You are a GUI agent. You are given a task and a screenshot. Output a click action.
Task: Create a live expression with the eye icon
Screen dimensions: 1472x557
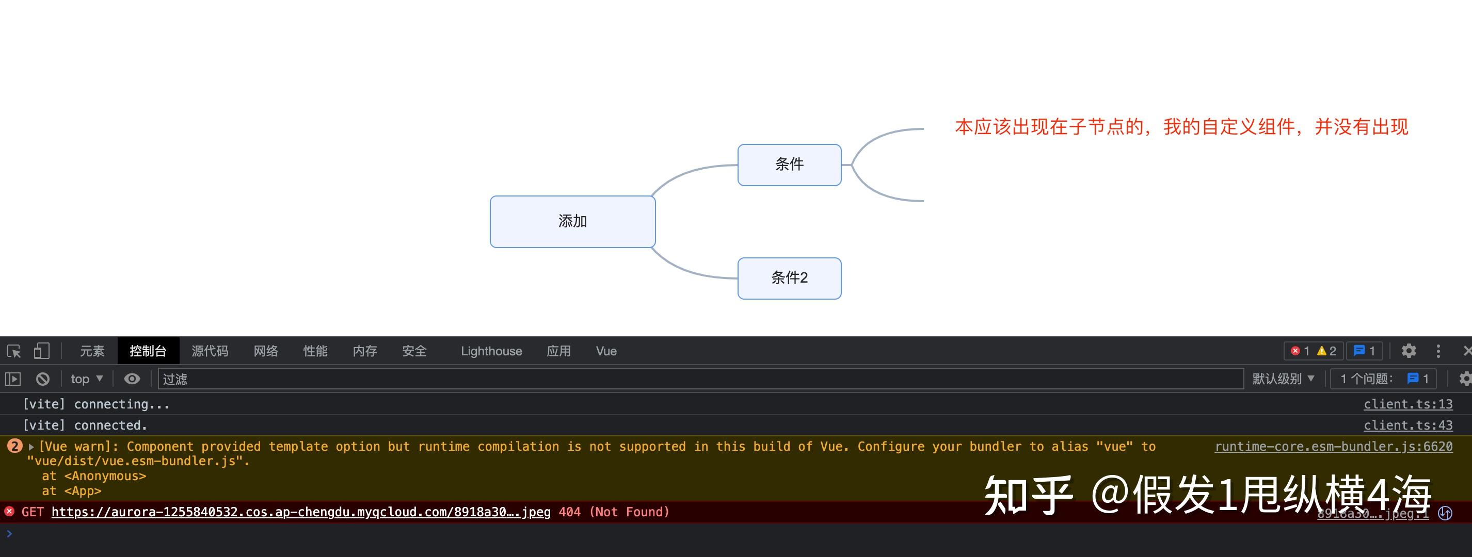(132, 379)
